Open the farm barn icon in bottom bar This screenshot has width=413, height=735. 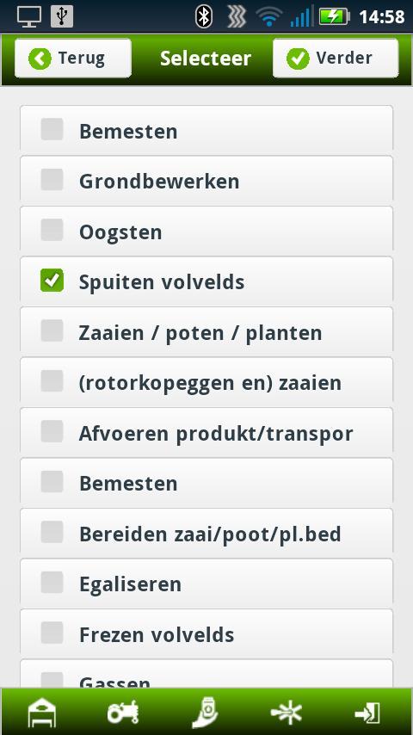42,713
